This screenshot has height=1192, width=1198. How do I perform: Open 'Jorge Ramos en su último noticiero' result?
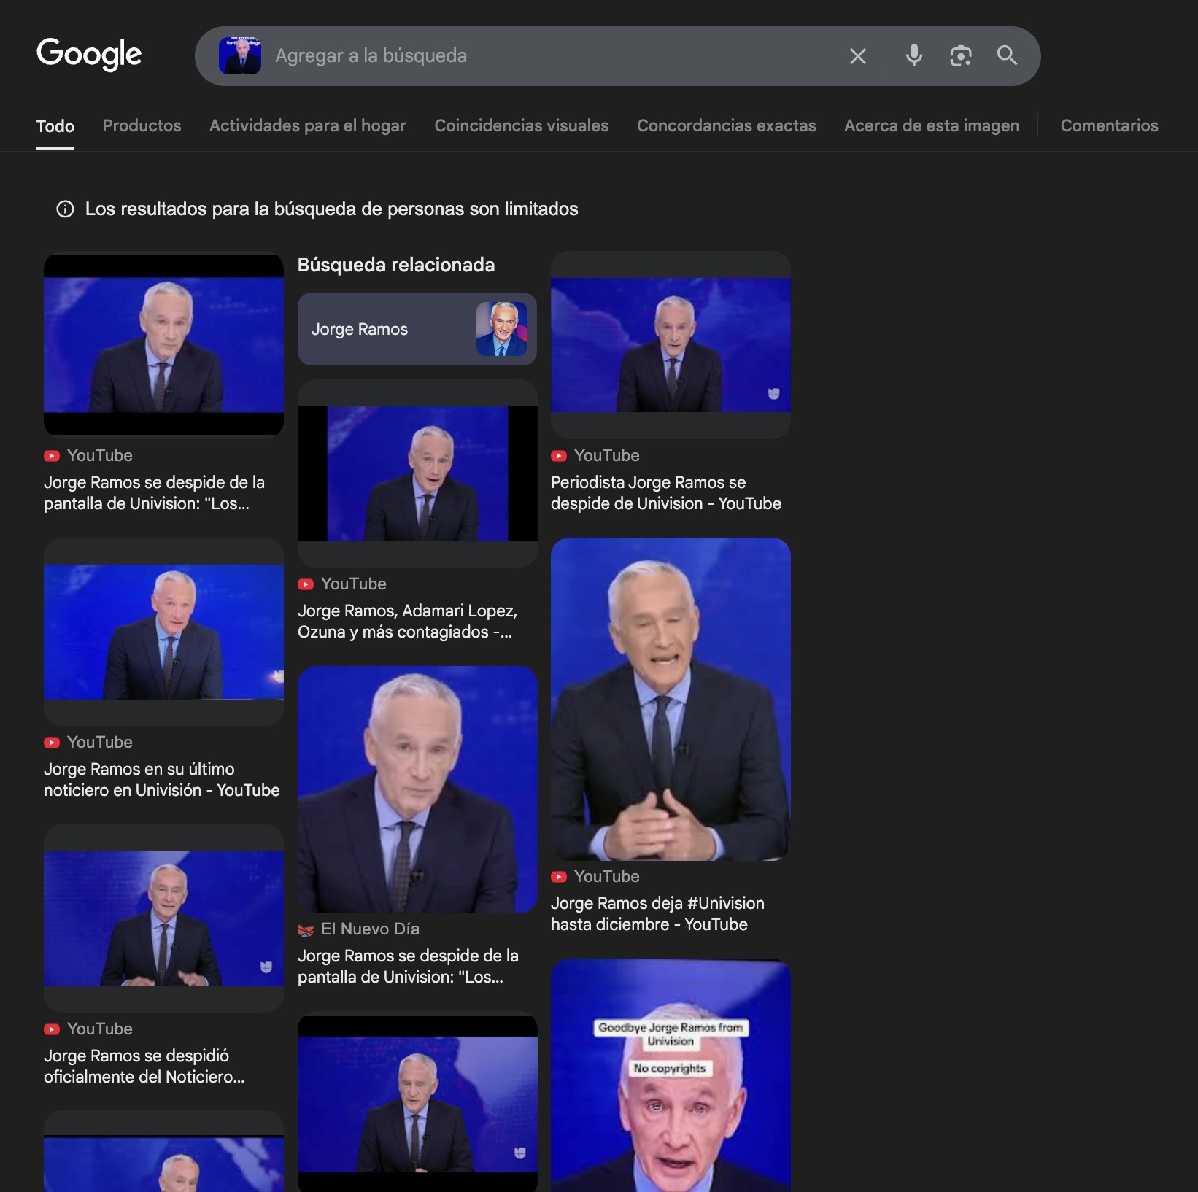click(x=162, y=779)
